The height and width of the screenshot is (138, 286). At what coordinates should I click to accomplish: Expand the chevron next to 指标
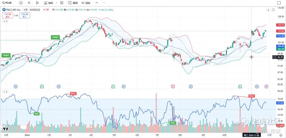point(56,3)
